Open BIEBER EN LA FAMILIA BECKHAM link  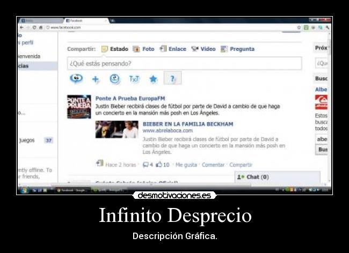pyautogui.click(x=188, y=124)
